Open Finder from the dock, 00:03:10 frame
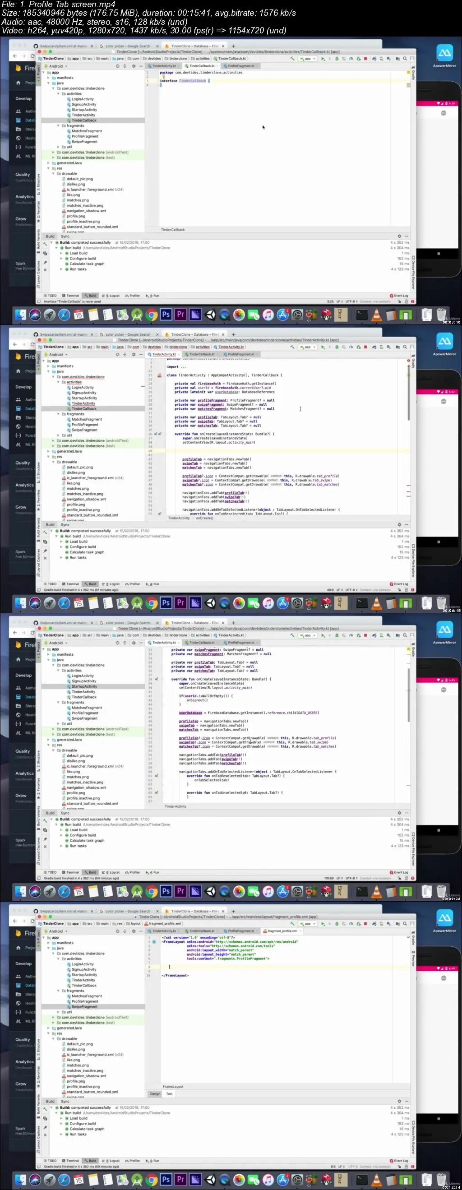 click(x=20, y=315)
